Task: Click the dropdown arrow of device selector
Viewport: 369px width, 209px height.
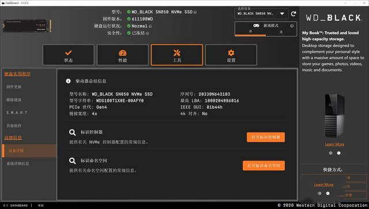Action: (282, 14)
